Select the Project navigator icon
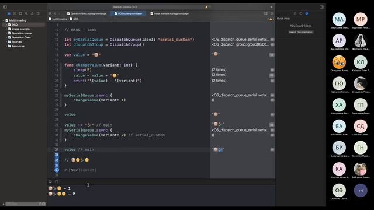Screen dimensions: 374x210 [9, 13]
